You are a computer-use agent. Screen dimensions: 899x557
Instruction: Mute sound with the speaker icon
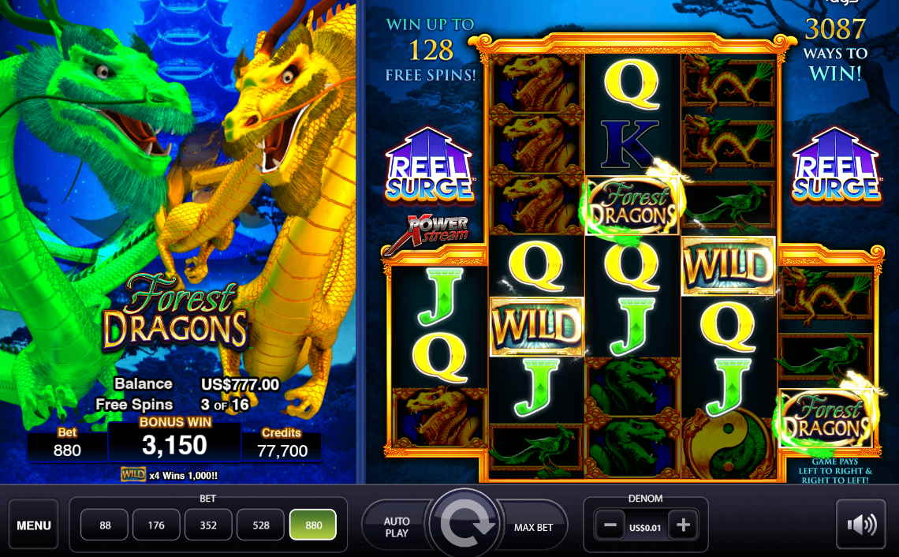pos(860,525)
